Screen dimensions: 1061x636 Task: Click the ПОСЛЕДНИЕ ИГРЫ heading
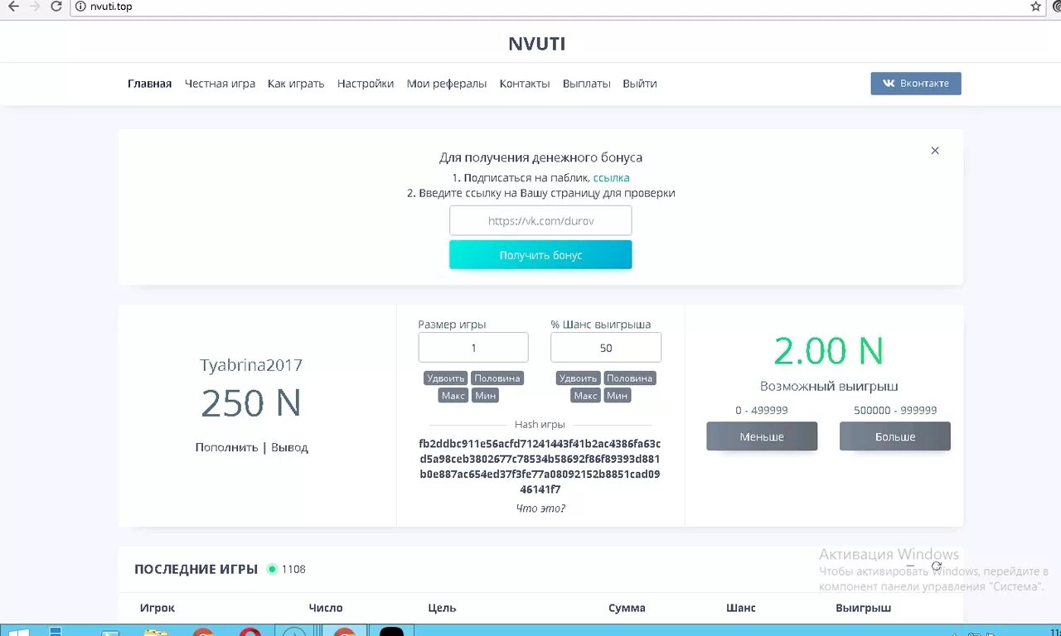tap(196, 569)
